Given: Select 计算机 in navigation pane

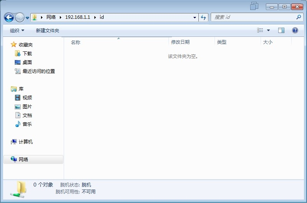Looking at the screenshot, I should pos(26,142).
